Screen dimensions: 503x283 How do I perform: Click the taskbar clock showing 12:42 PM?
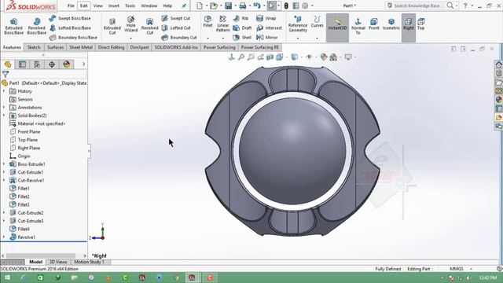pos(487,277)
